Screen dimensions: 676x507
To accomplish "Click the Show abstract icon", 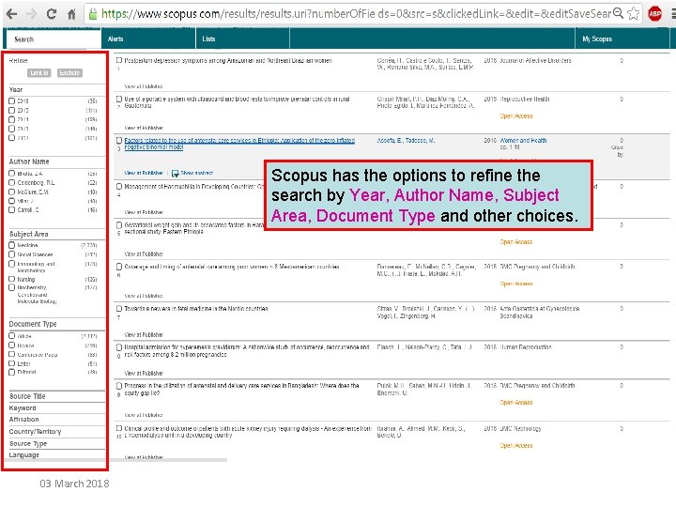I will (175, 174).
